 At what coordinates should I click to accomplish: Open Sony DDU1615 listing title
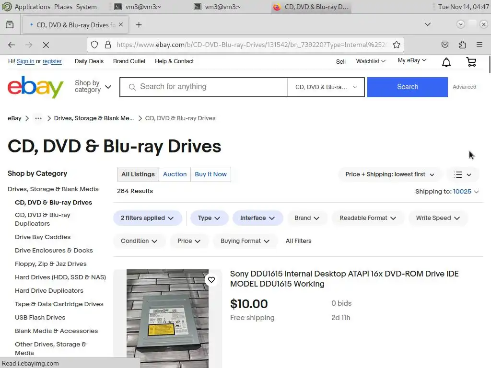(344, 279)
